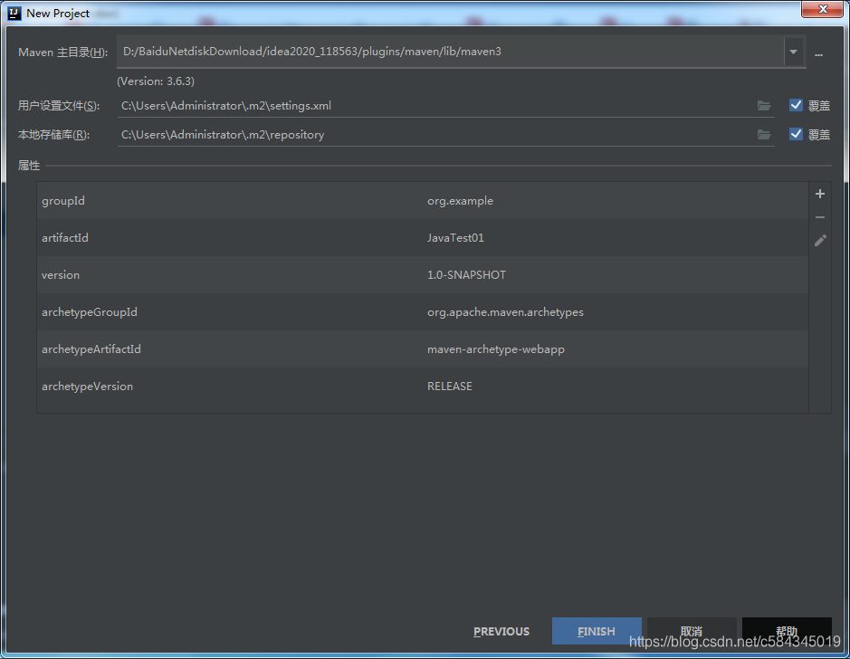The width and height of the screenshot is (850, 659).
Task: Click the 帮助 help button
Action: pyautogui.click(x=787, y=631)
